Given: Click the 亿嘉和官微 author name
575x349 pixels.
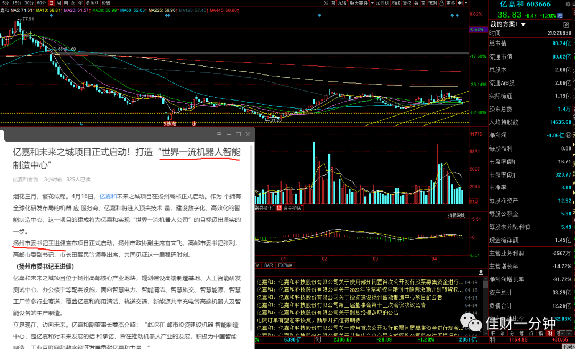Looking at the screenshot, I should click(x=26, y=179).
